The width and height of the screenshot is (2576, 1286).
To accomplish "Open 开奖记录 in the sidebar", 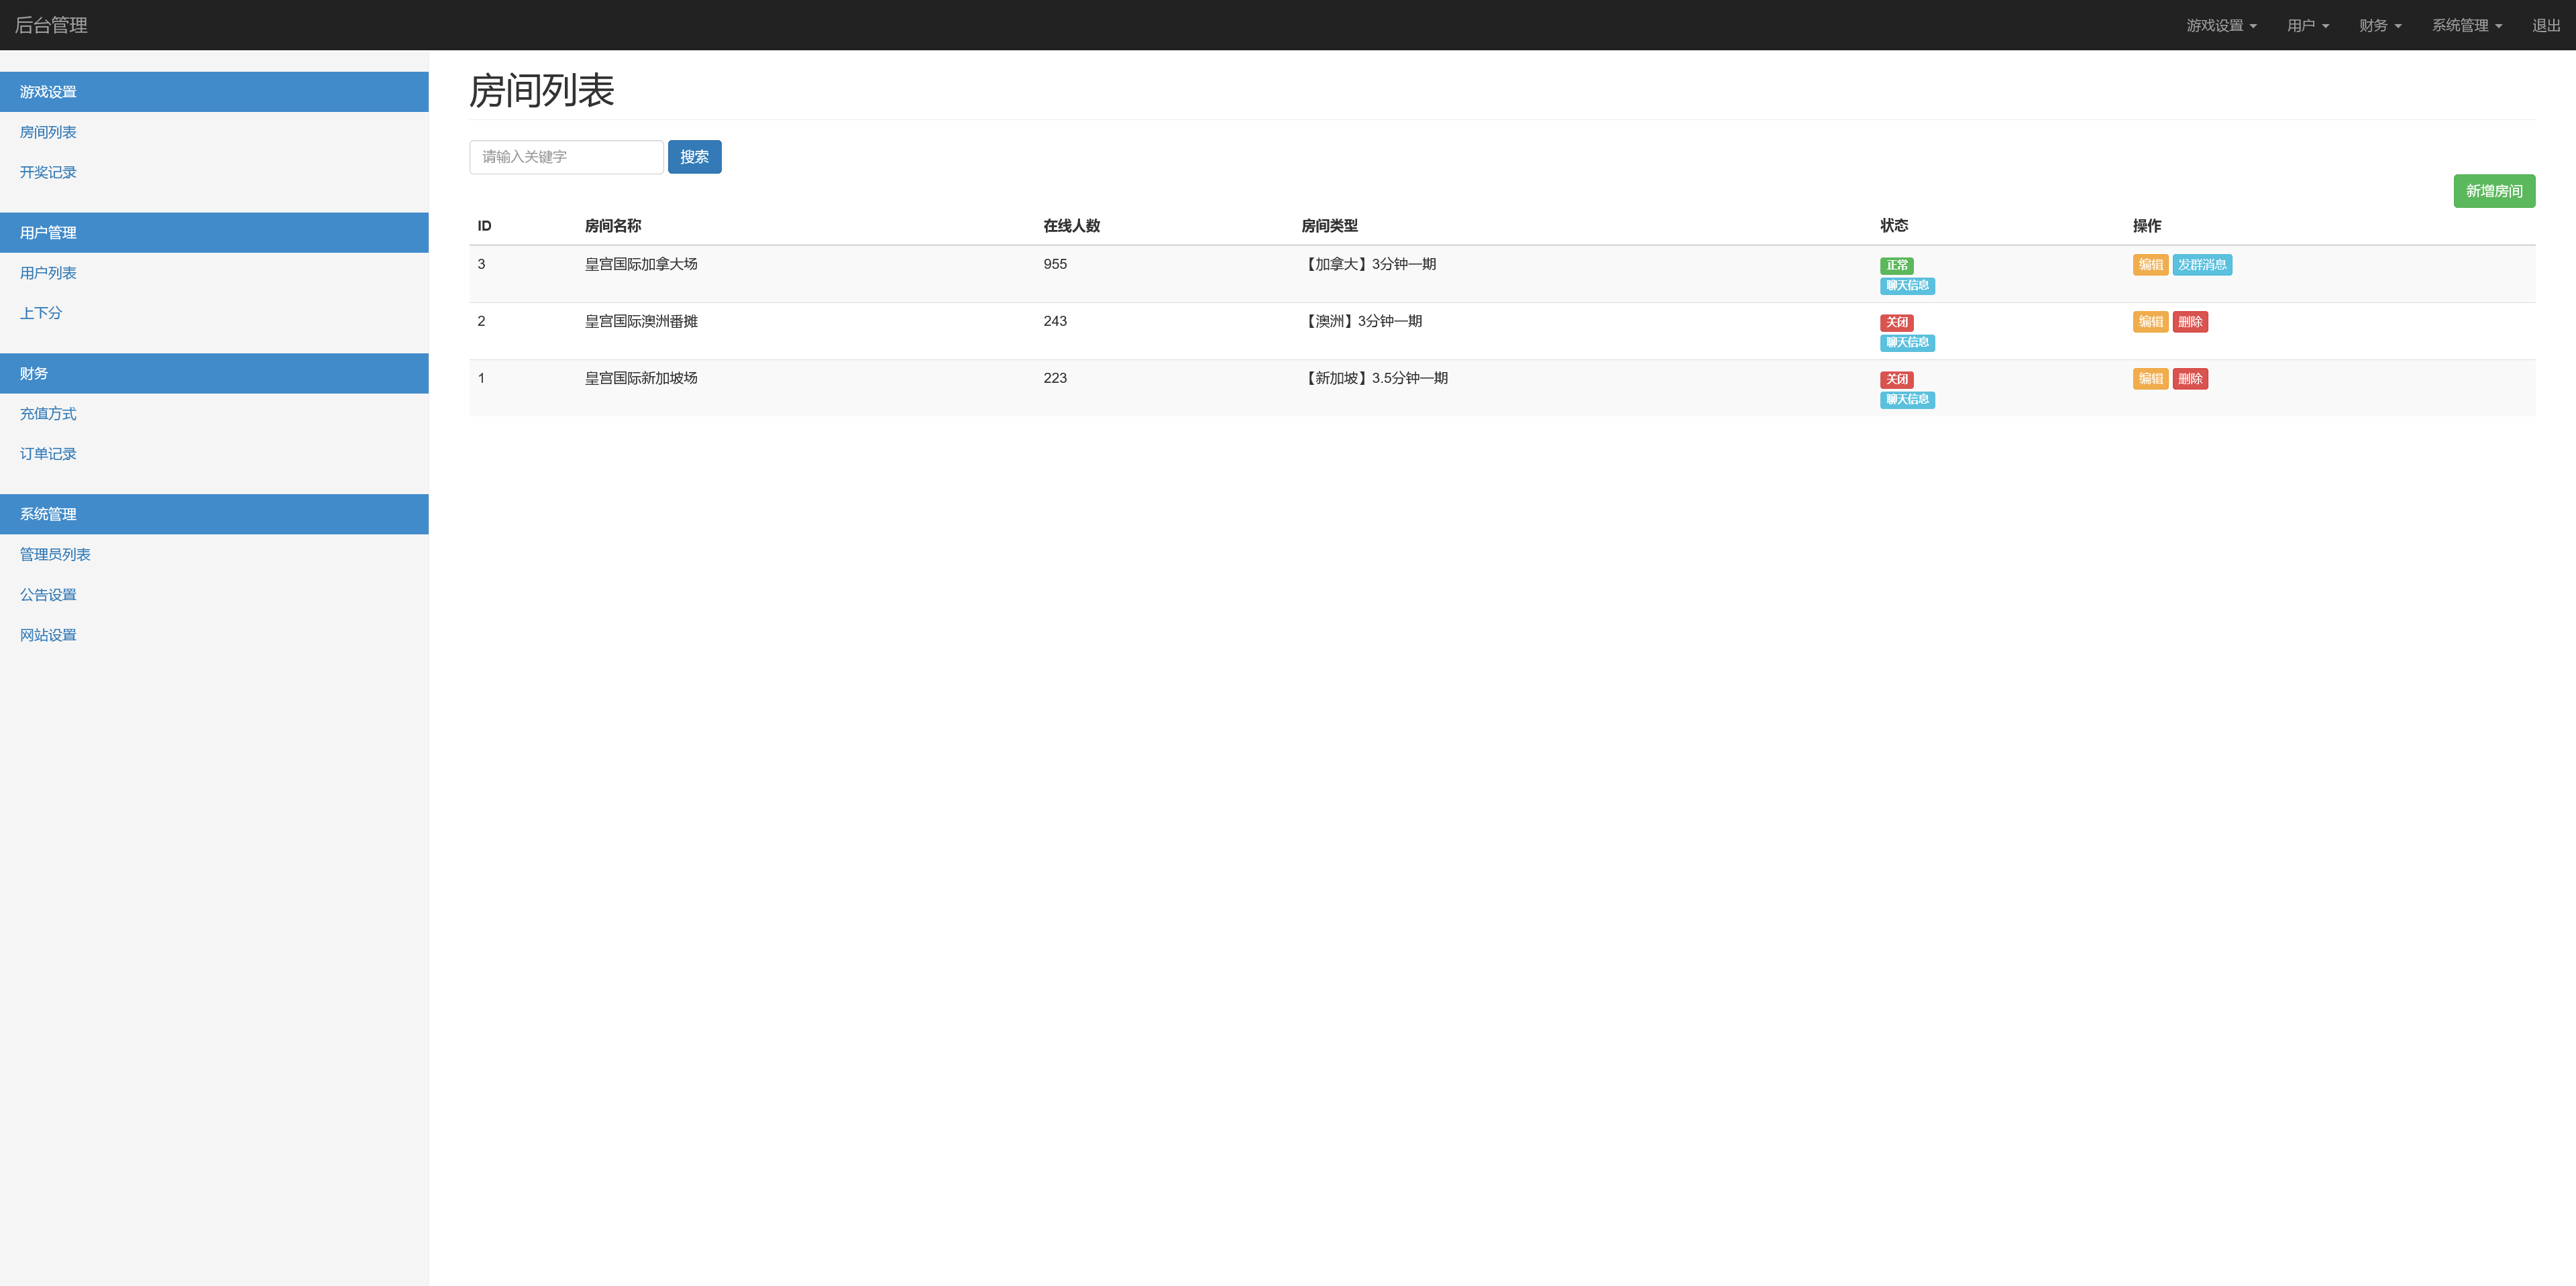I will 48,172.
